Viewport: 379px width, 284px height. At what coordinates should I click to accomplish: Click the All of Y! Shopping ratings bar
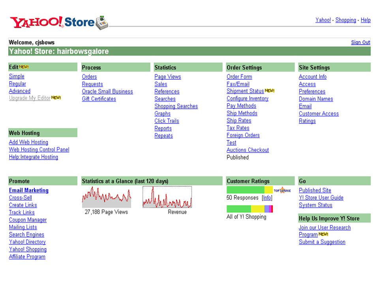(250, 209)
